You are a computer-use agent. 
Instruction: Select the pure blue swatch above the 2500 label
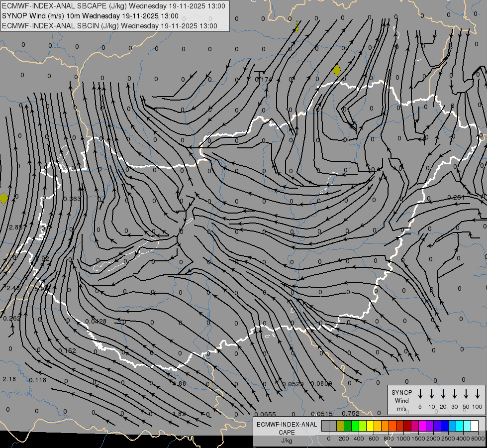click(445, 426)
